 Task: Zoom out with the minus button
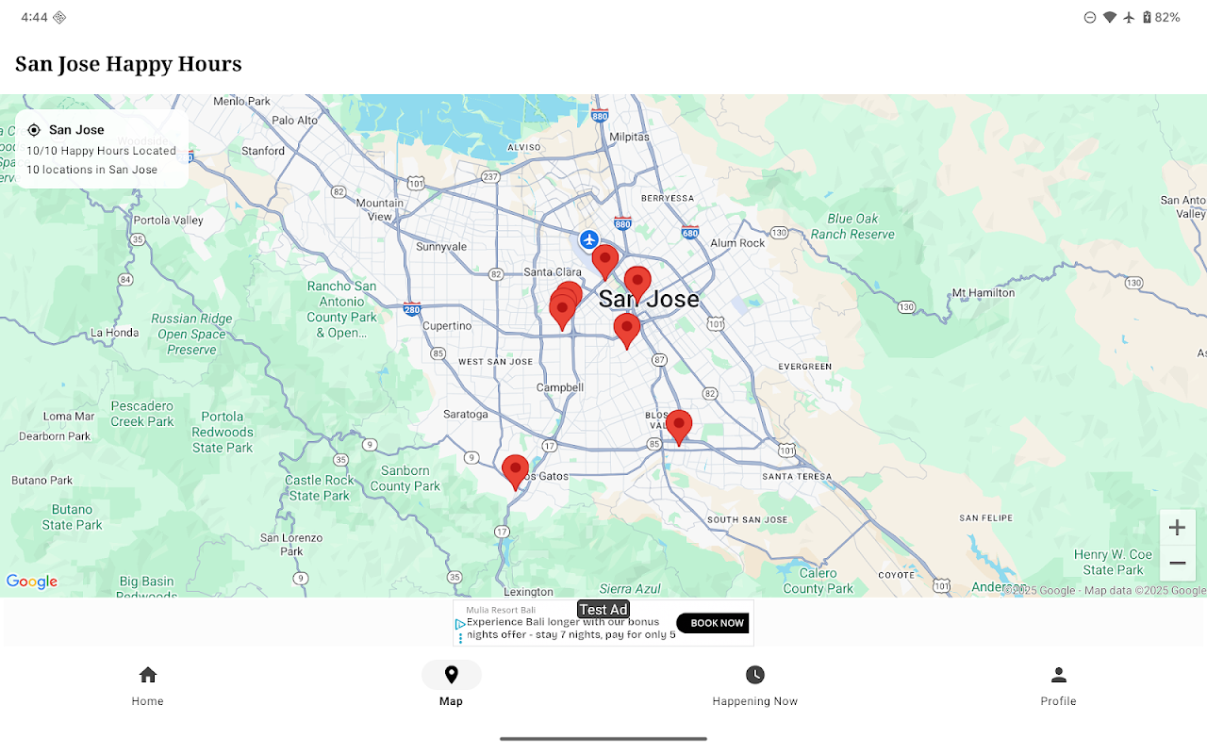click(x=1177, y=564)
